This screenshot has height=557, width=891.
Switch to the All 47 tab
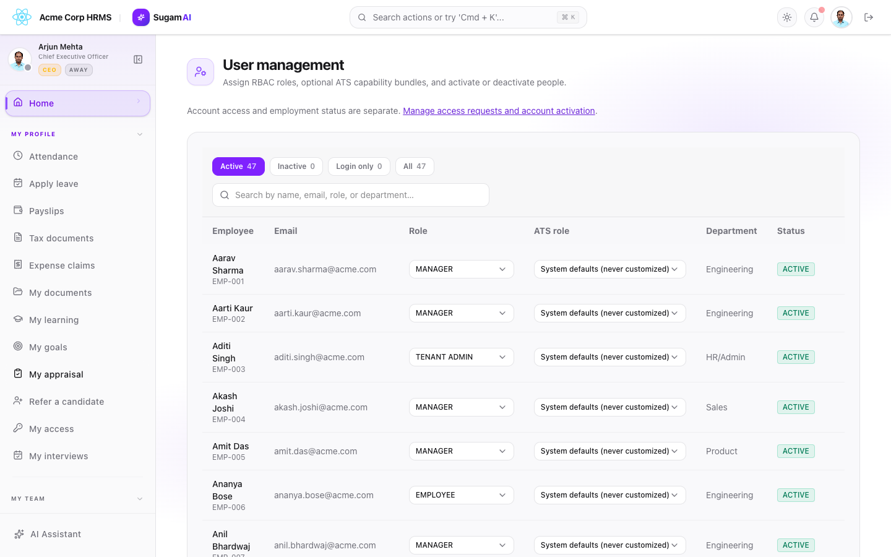click(415, 166)
